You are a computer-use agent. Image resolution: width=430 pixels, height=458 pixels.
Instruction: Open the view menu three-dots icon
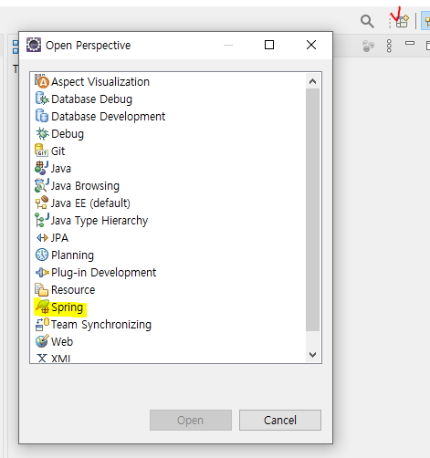tap(389, 46)
